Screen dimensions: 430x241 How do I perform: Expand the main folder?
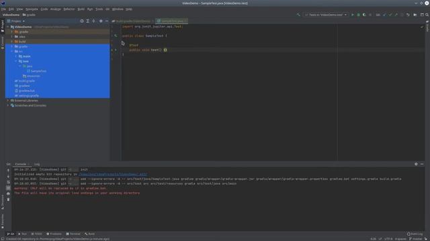(16, 56)
